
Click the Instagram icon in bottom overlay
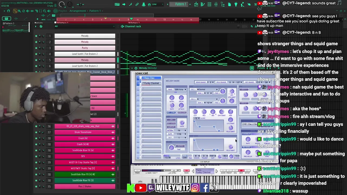point(195,188)
